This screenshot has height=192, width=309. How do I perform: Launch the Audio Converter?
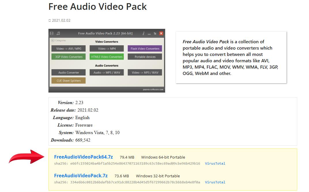coord(69,73)
